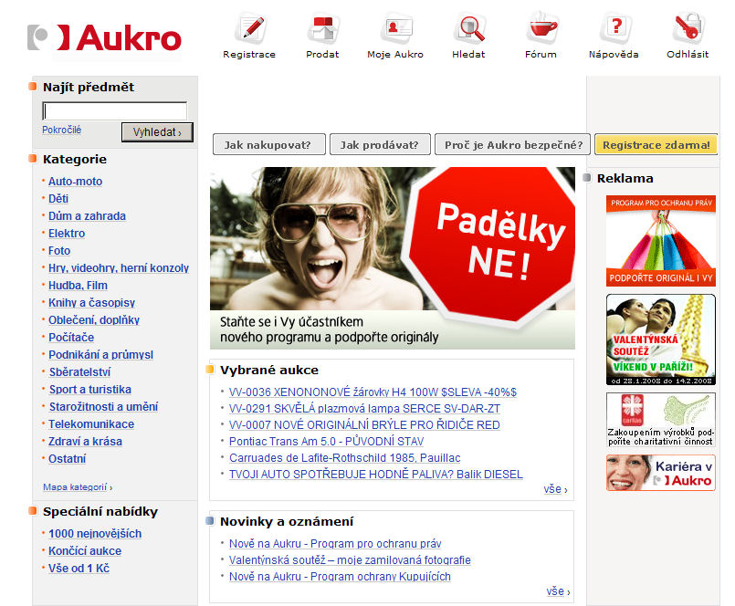This screenshot has width=735, height=606.
Task: Open the Oblečení, doplňky category
Action: click(x=94, y=320)
